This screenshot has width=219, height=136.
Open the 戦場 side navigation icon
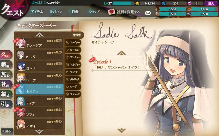tap(6, 64)
